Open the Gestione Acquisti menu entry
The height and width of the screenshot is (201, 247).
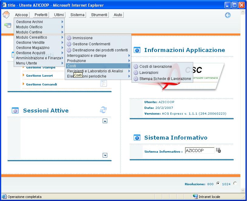(39, 53)
